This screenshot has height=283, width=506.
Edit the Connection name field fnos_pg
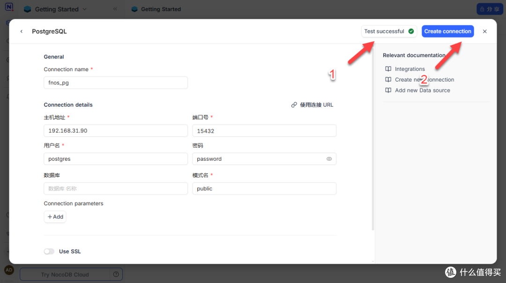pyautogui.click(x=116, y=82)
